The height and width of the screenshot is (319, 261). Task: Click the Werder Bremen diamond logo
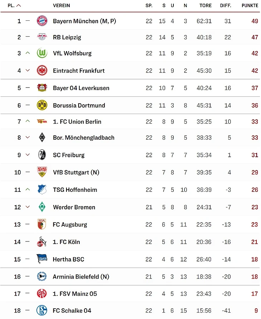(x=42, y=207)
